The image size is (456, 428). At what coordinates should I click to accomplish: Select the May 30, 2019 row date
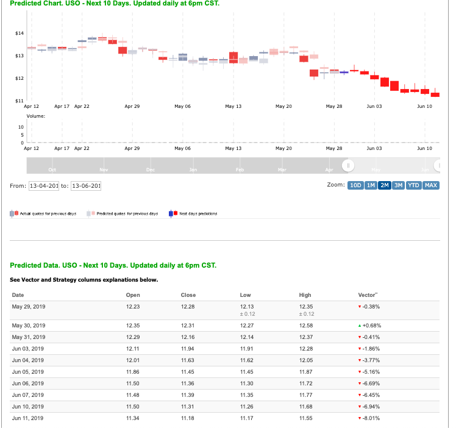29,326
